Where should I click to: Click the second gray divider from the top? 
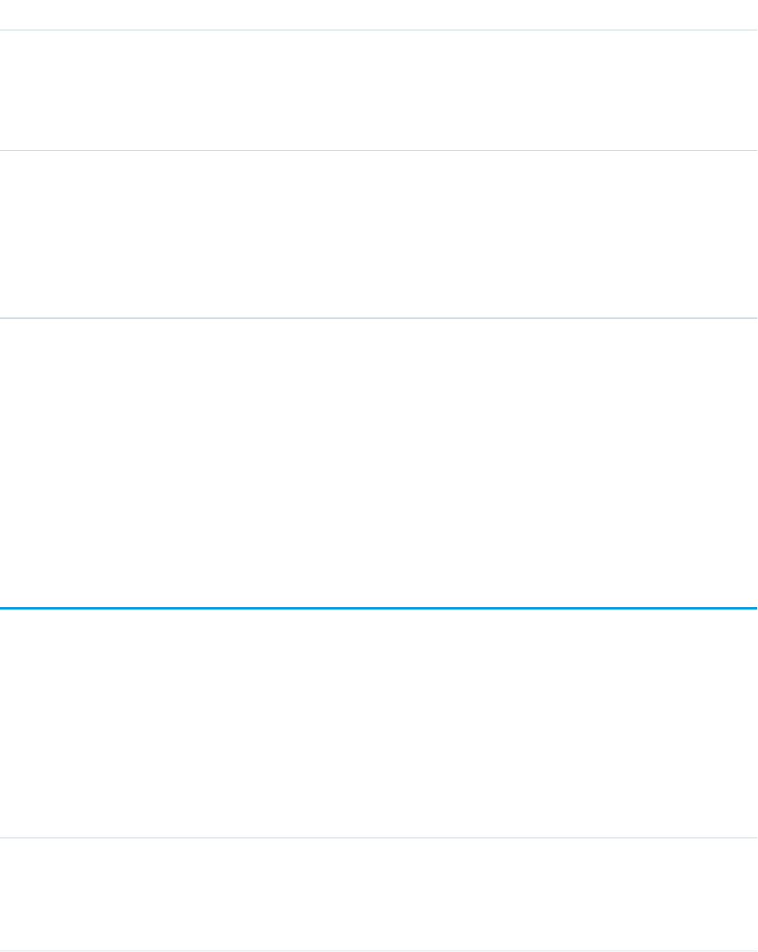pyautogui.click(x=379, y=150)
